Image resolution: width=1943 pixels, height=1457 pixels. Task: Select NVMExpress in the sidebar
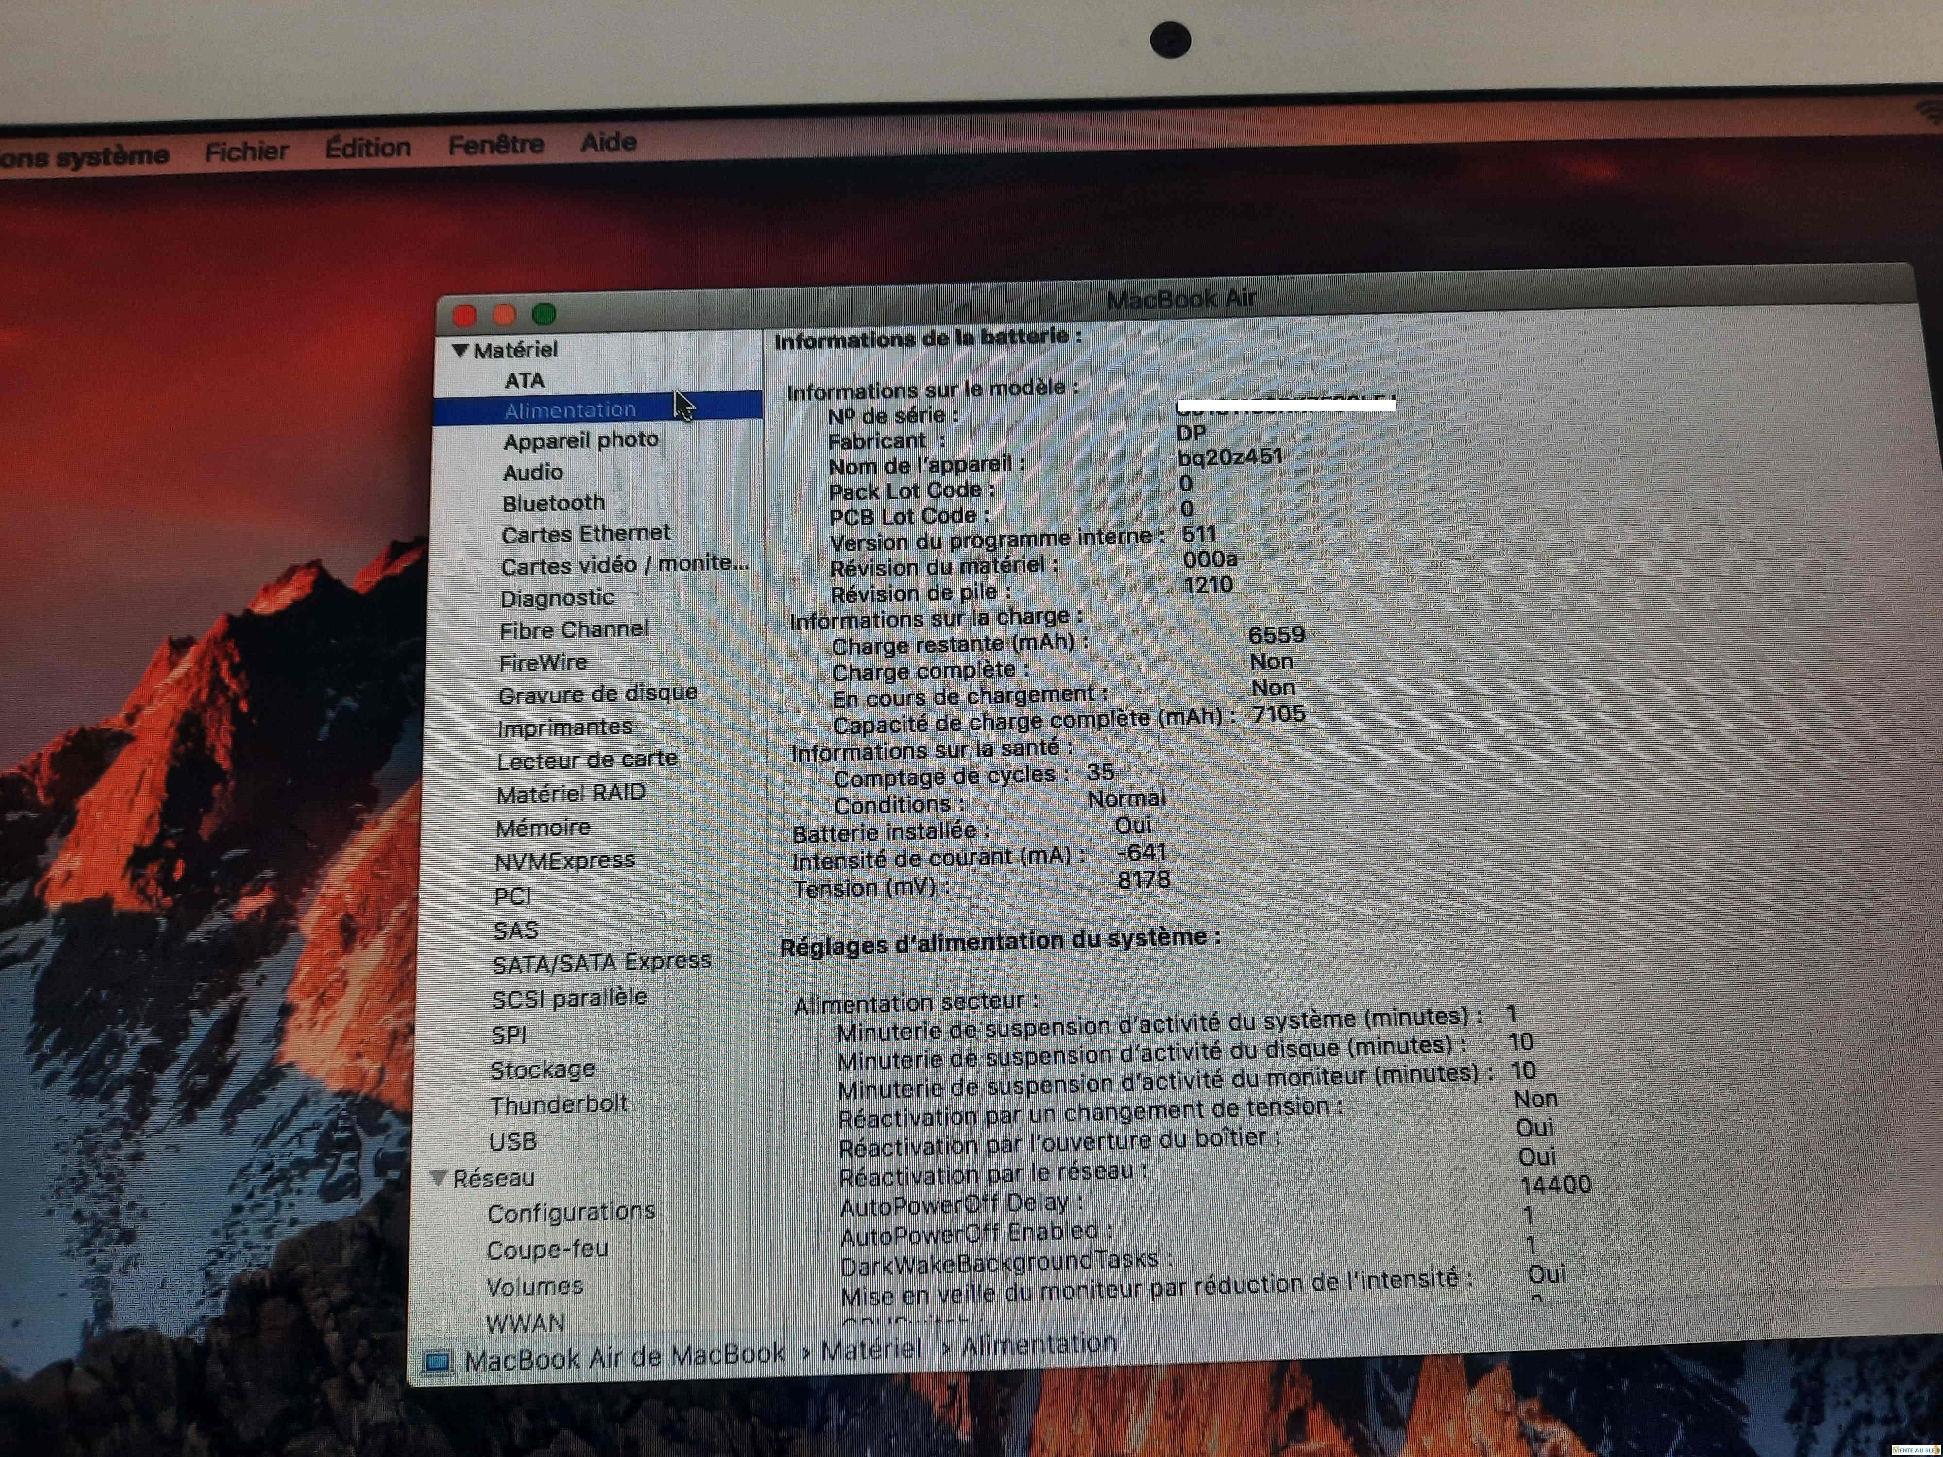point(565,862)
